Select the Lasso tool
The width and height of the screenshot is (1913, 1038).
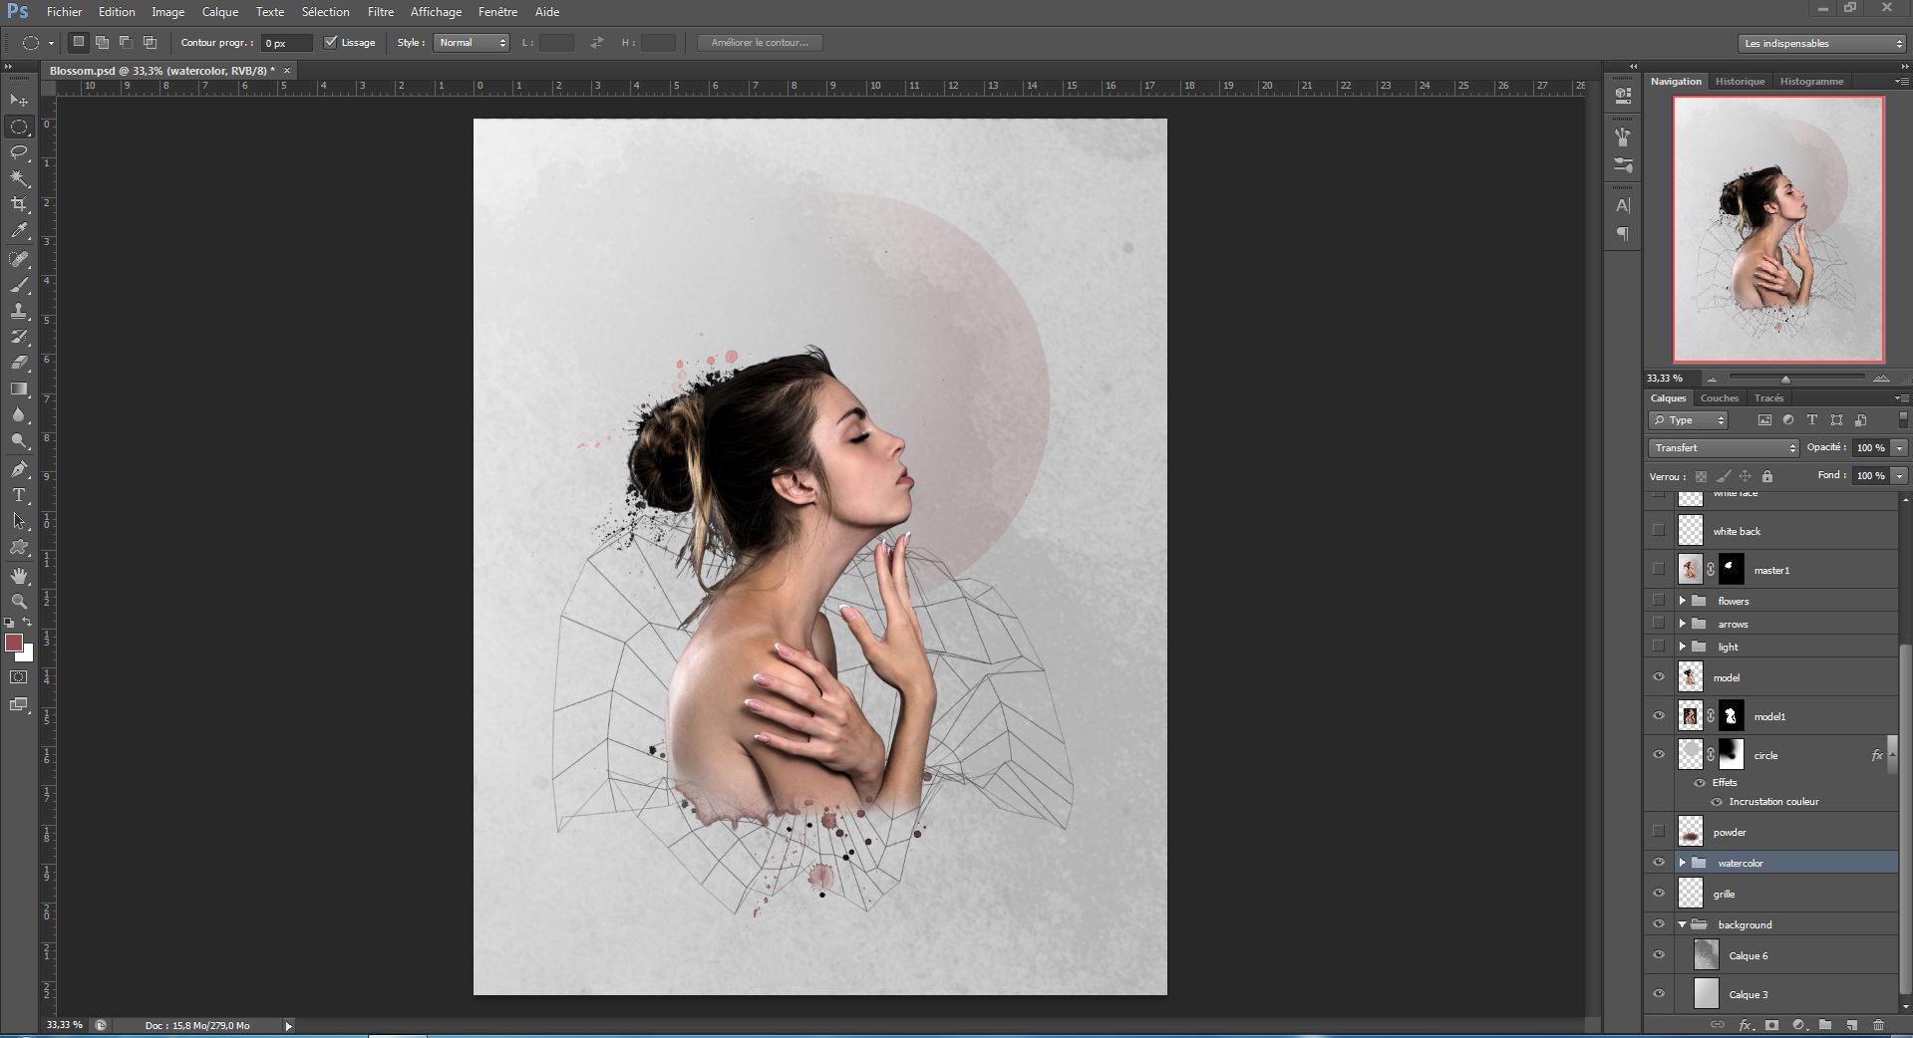tap(19, 152)
